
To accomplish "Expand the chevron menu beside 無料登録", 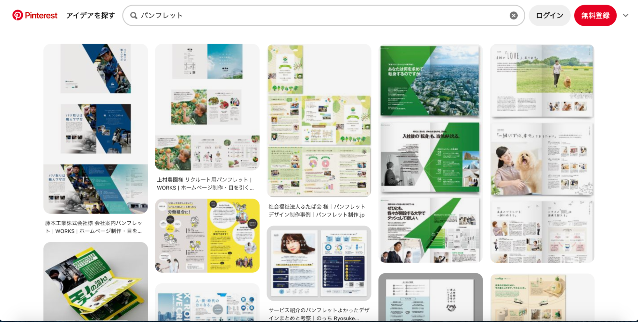I will click(x=625, y=15).
